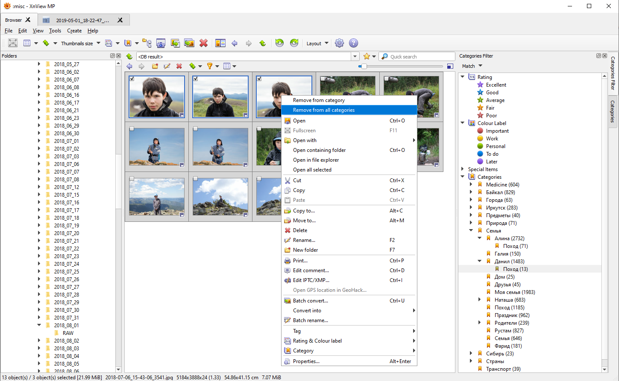The image size is (619, 381).
Task: Tick the checkbox on first thumbnail in second row
Action: click(x=132, y=129)
